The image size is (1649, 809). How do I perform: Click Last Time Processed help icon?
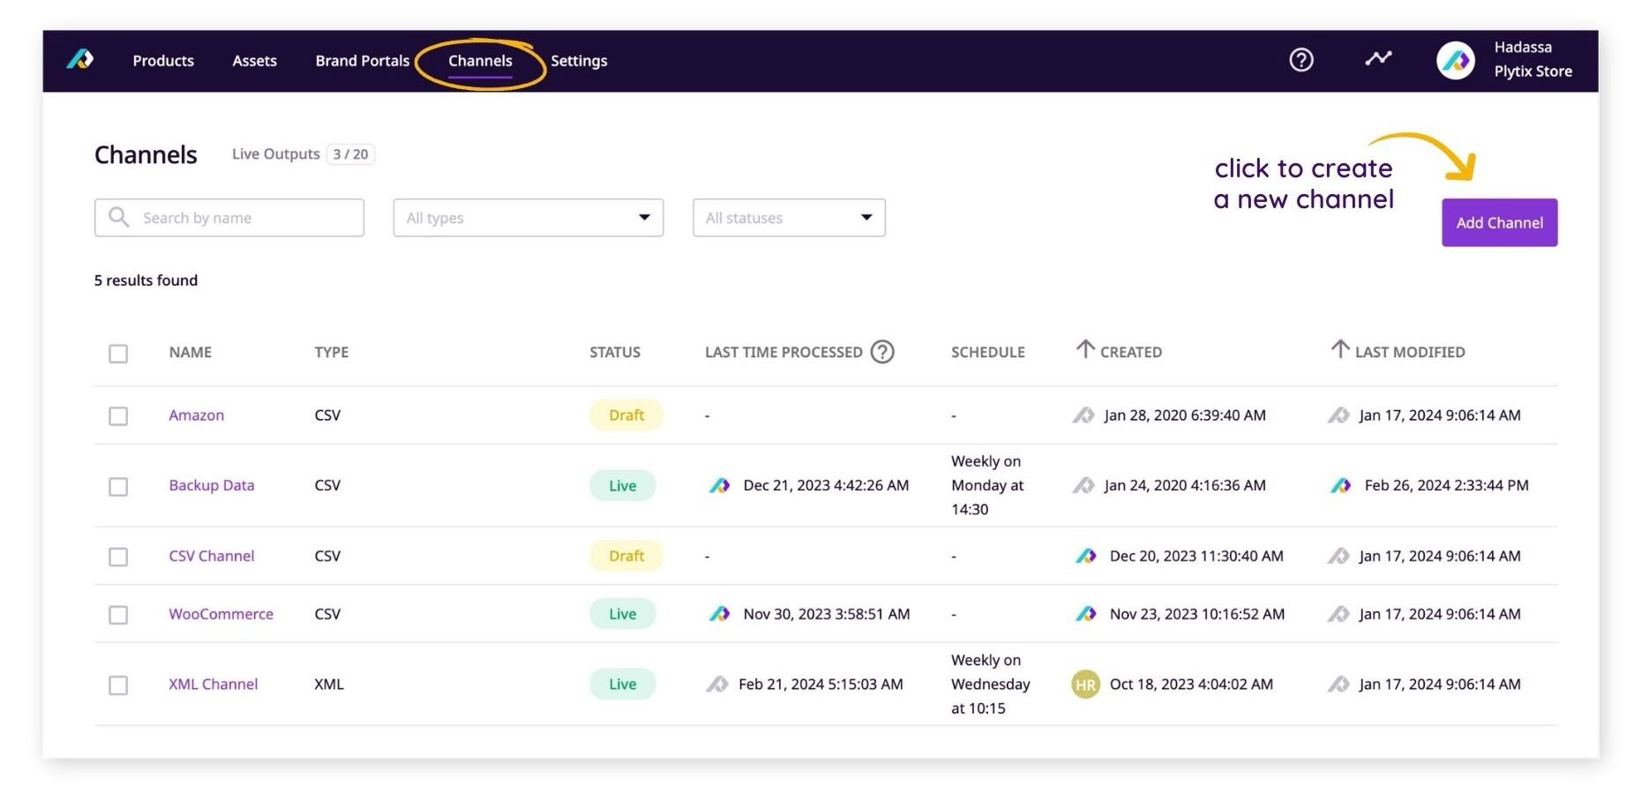[881, 352]
